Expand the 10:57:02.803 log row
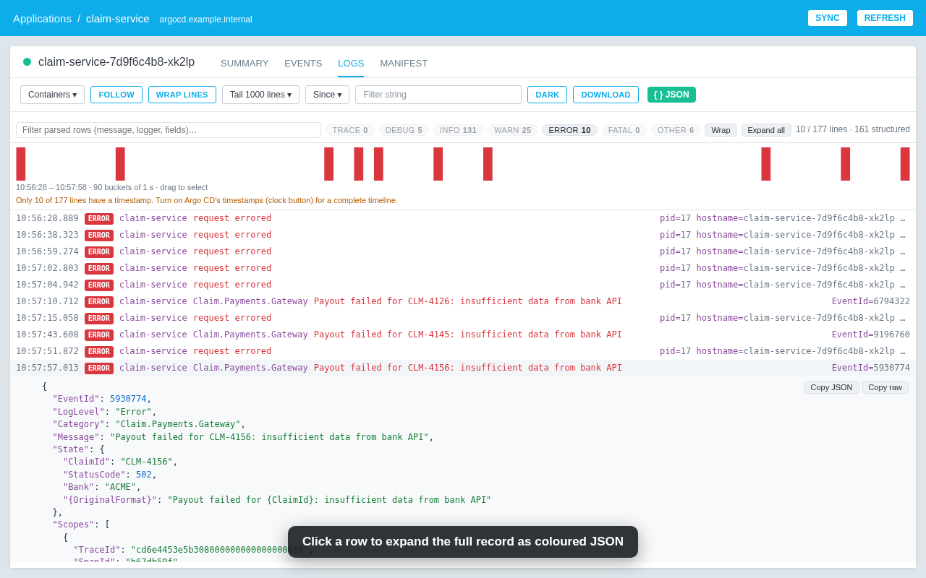Screen dimensions: 926x578 click(x=463, y=268)
